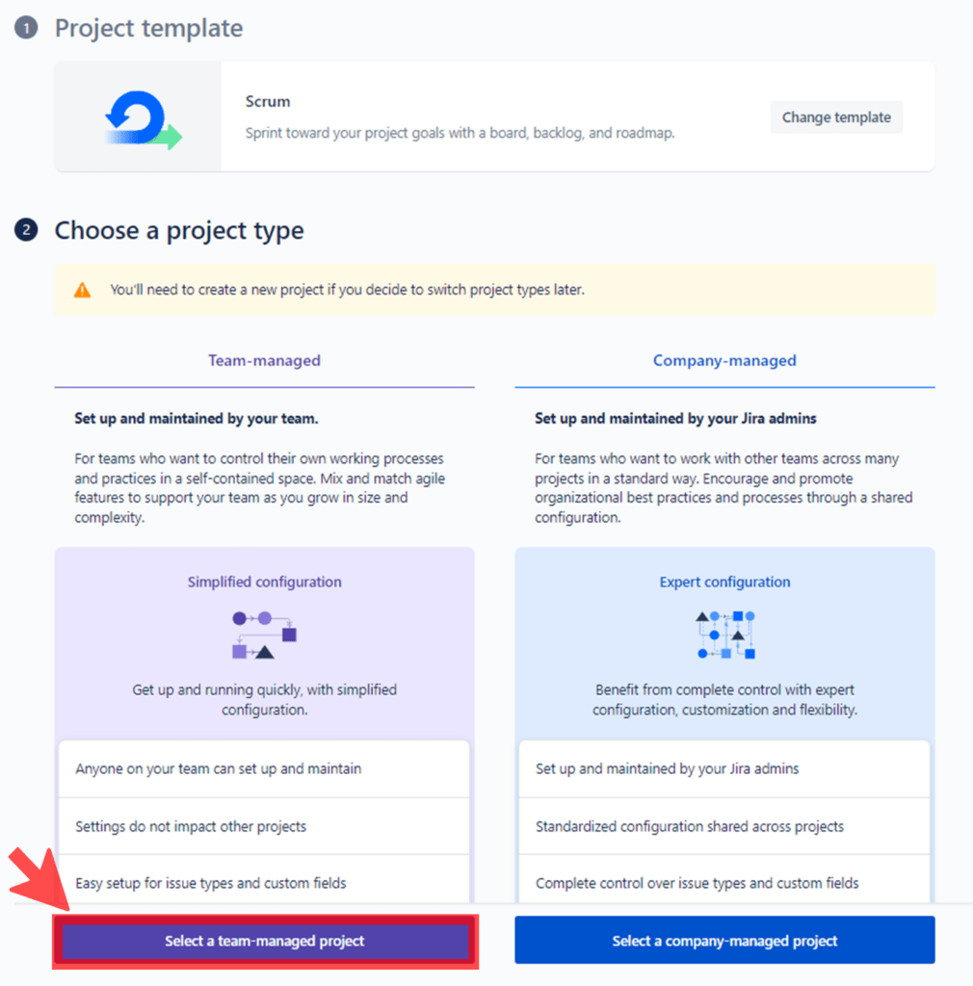Click the Expert configuration heading
The image size is (973, 986).
tap(724, 583)
